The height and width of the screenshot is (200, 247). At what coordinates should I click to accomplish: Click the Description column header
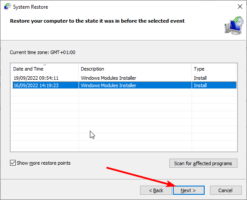pos(135,69)
